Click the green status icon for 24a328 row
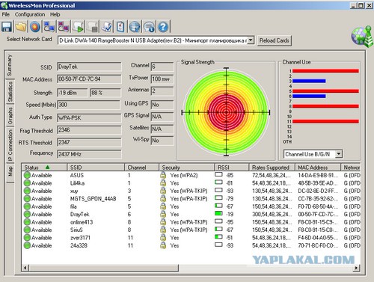This screenshot has width=374, height=282. [27, 245]
